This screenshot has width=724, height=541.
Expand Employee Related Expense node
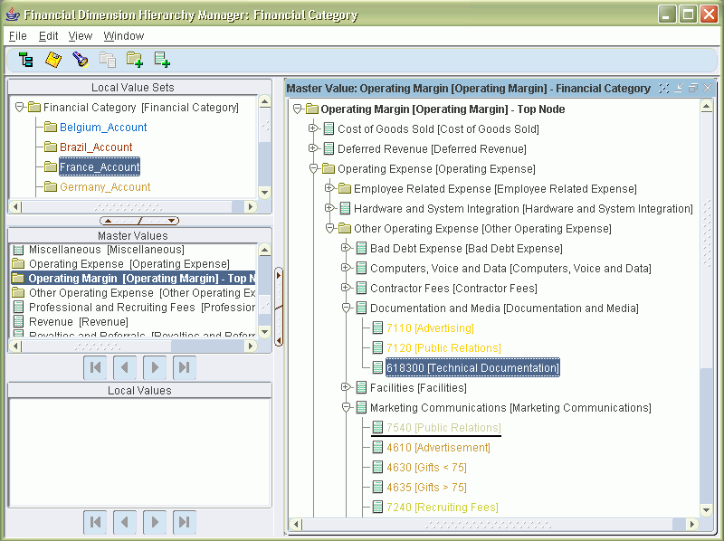pyautogui.click(x=329, y=188)
